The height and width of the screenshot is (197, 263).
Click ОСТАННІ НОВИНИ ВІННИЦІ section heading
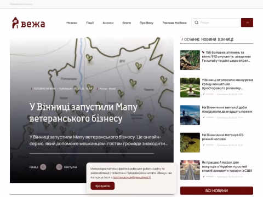(x=209, y=39)
